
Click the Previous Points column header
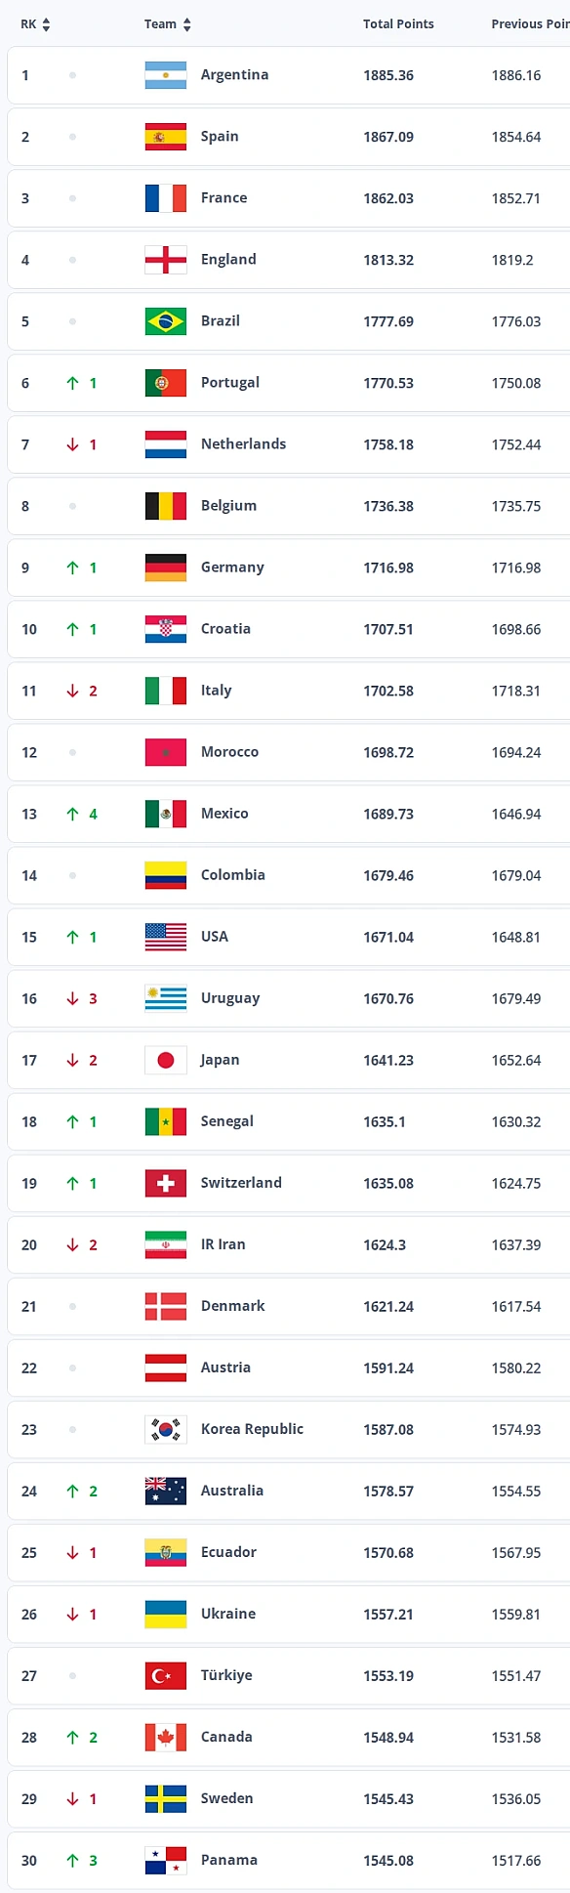coord(530,24)
